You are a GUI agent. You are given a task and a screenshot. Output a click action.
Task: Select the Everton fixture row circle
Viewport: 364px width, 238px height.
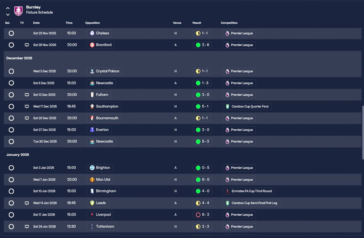pos(11,130)
